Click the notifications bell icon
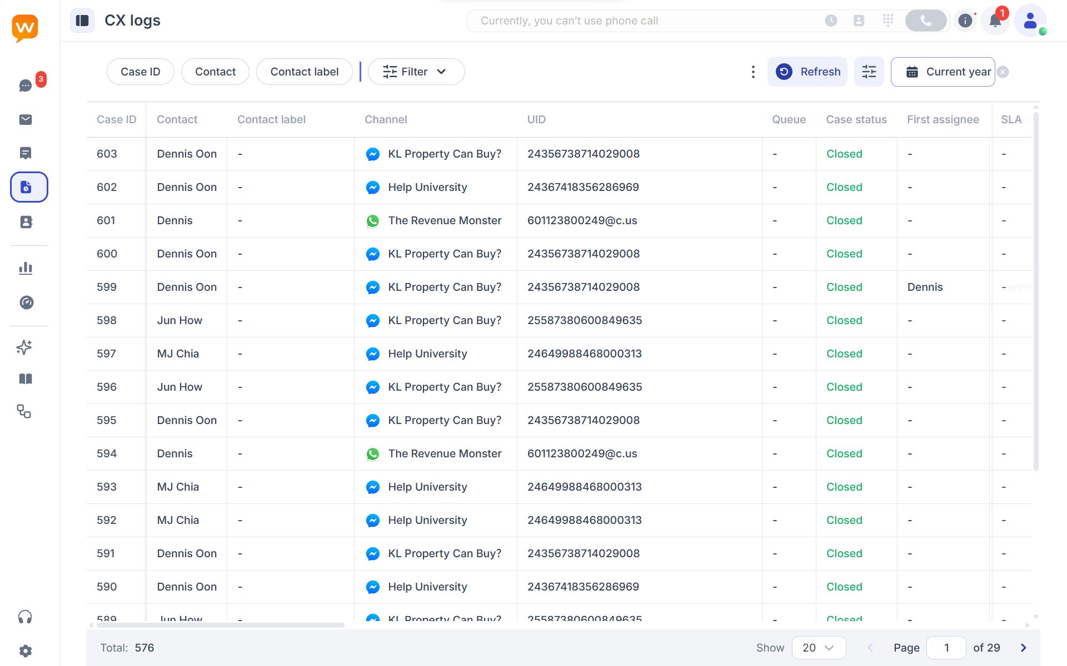The width and height of the screenshot is (1067, 666). pyautogui.click(x=995, y=21)
